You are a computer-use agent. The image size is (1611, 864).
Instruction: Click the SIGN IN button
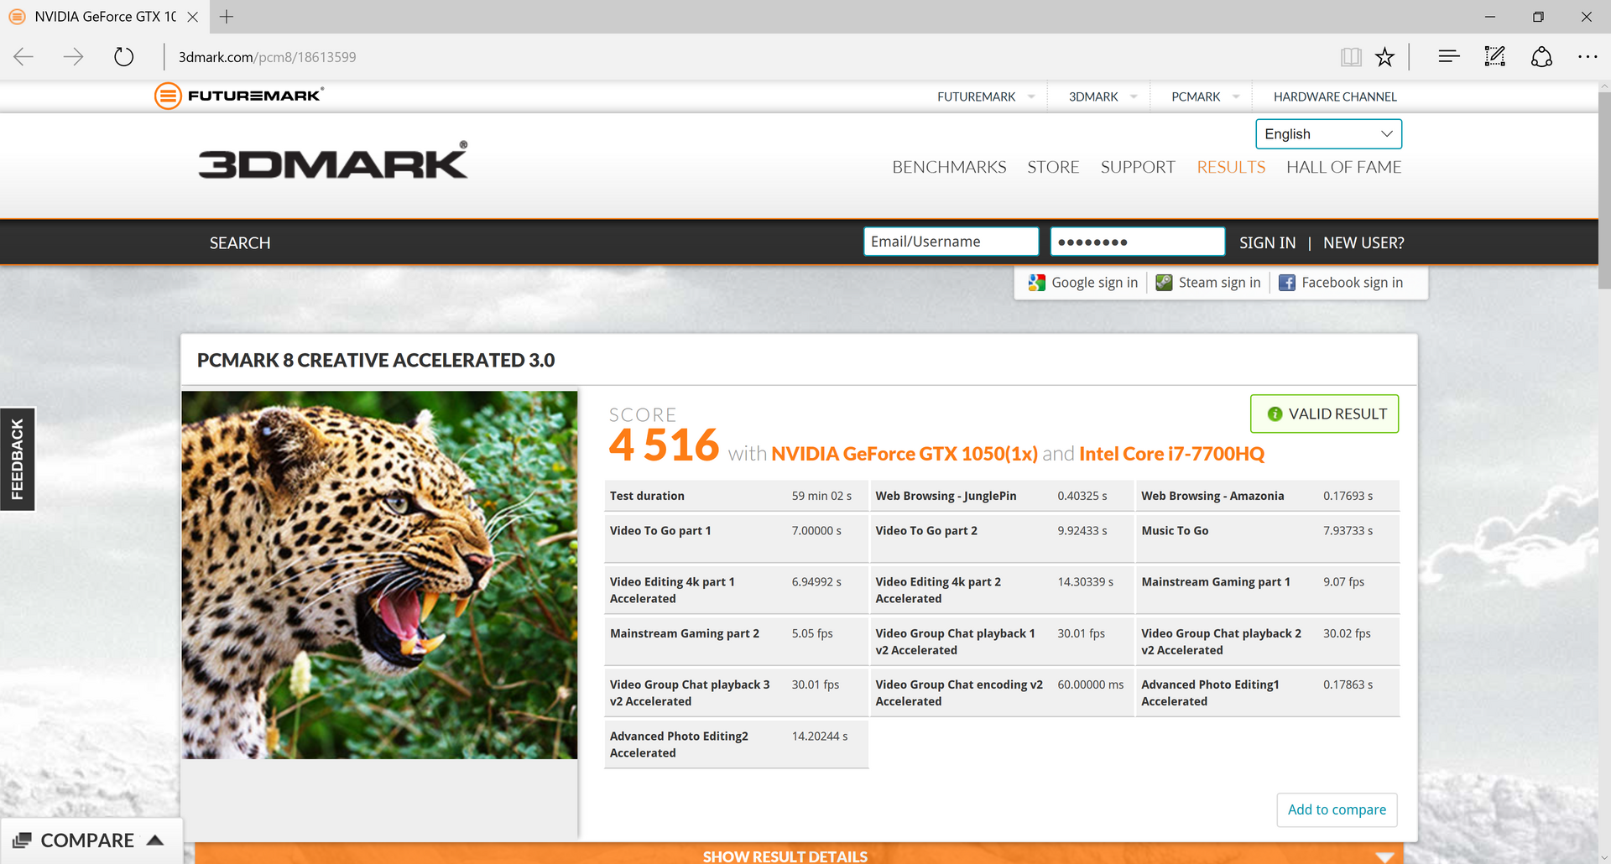1267,242
